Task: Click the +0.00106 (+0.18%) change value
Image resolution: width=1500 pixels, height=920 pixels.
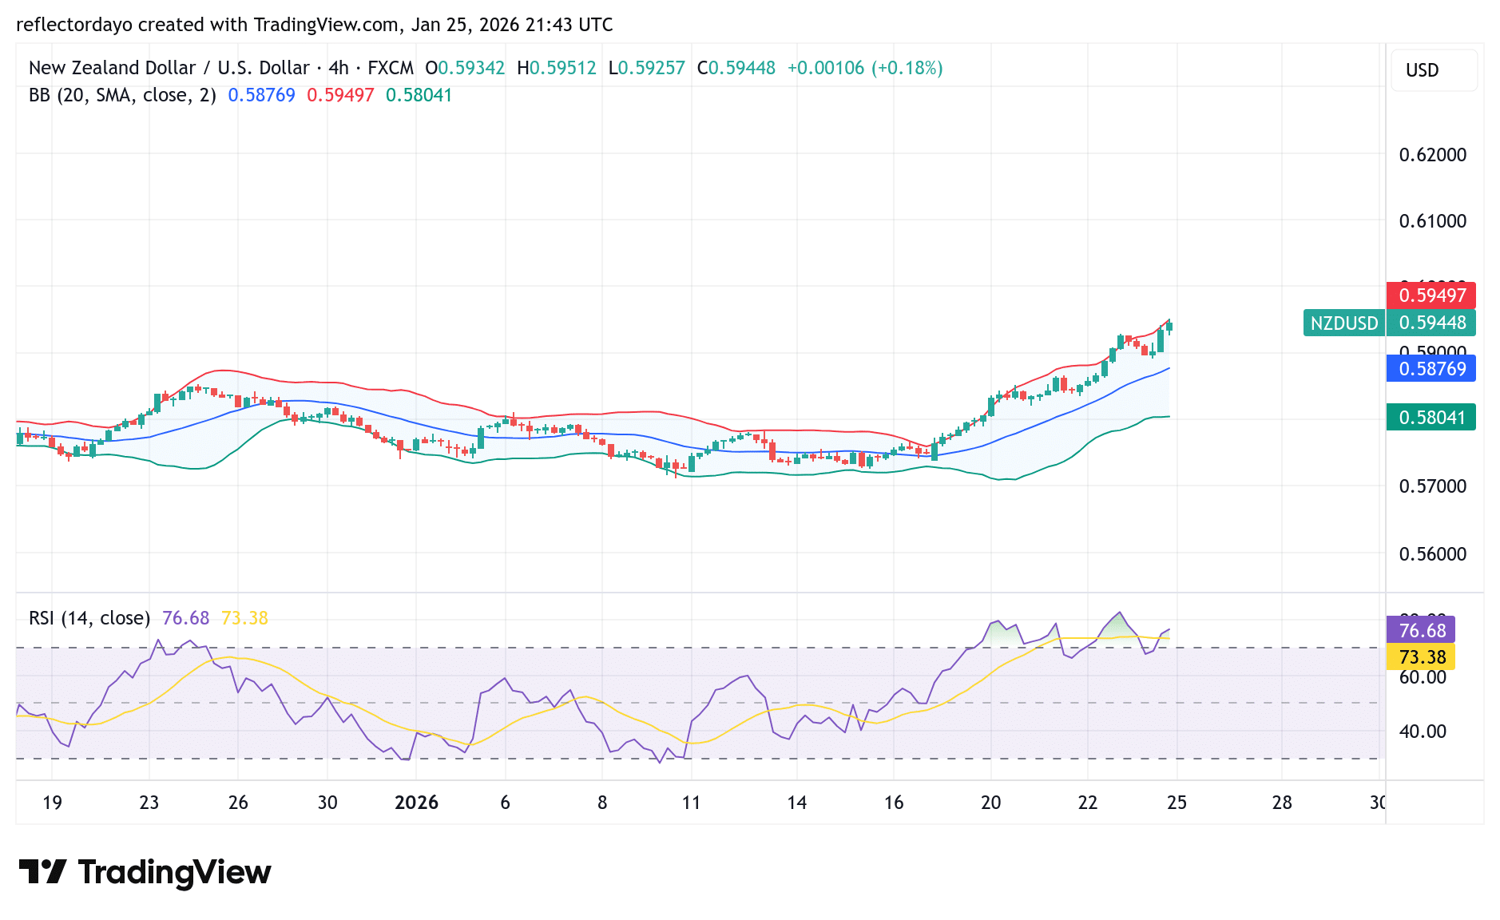Action: click(x=864, y=68)
